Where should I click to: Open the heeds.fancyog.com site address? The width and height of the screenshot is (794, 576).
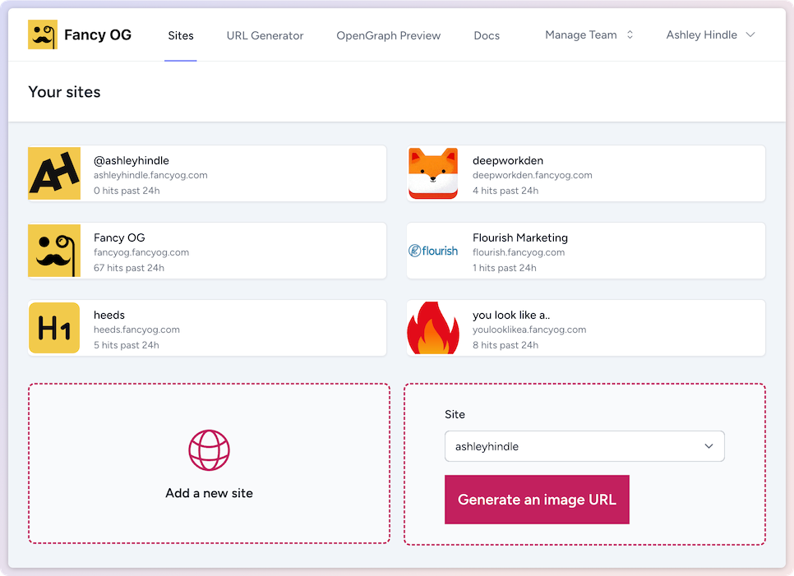[136, 329]
